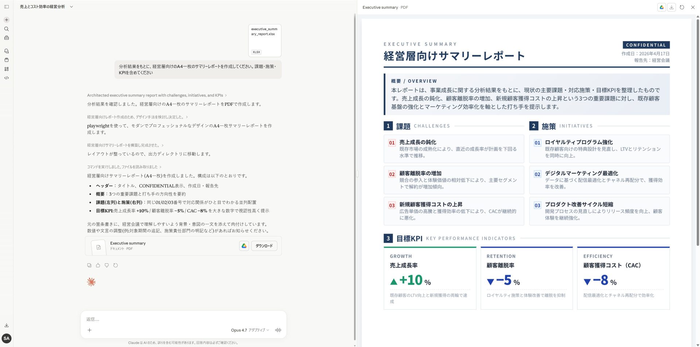Regenerate the PDF with the refresh icon
This screenshot has width=700, height=347.
point(682,7)
